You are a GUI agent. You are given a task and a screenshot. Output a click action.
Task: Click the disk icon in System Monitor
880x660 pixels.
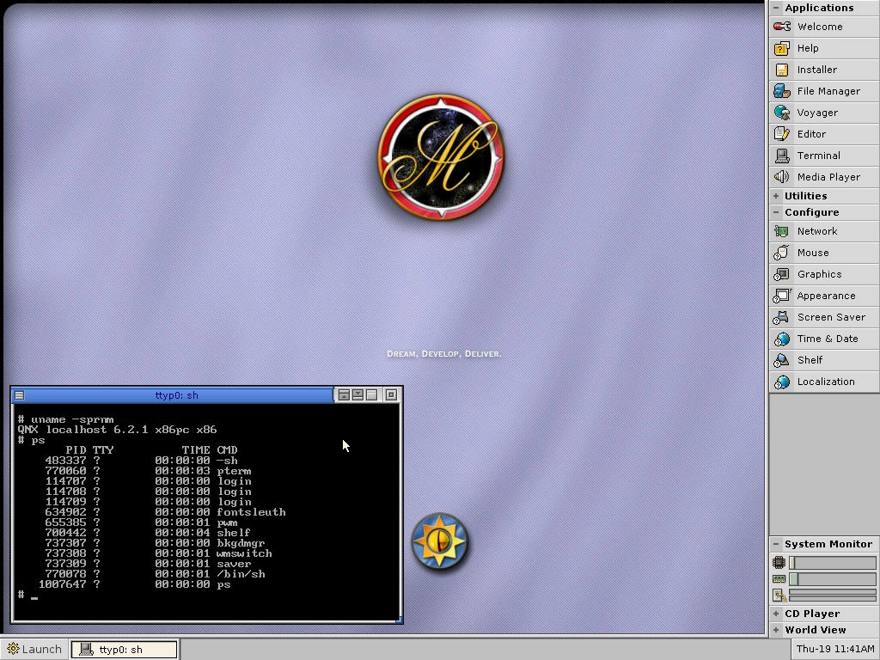(x=779, y=596)
